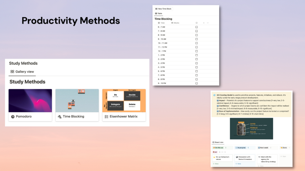The width and height of the screenshot is (305, 171).
Task: Click the Time Blocking table title
Action: pos(163,19)
